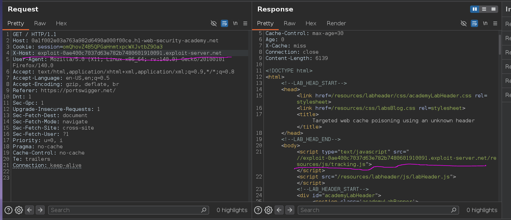Click Sec-Fetch-Site: cross-site line

coord(53,128)
